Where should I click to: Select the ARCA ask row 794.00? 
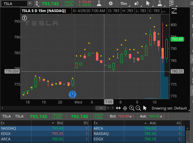point(139,128)
